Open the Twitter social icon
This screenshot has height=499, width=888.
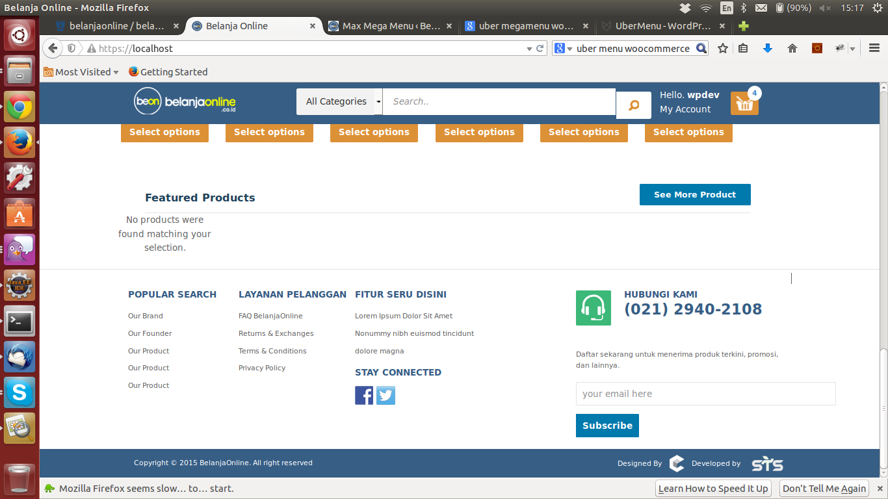pos(385,395)
